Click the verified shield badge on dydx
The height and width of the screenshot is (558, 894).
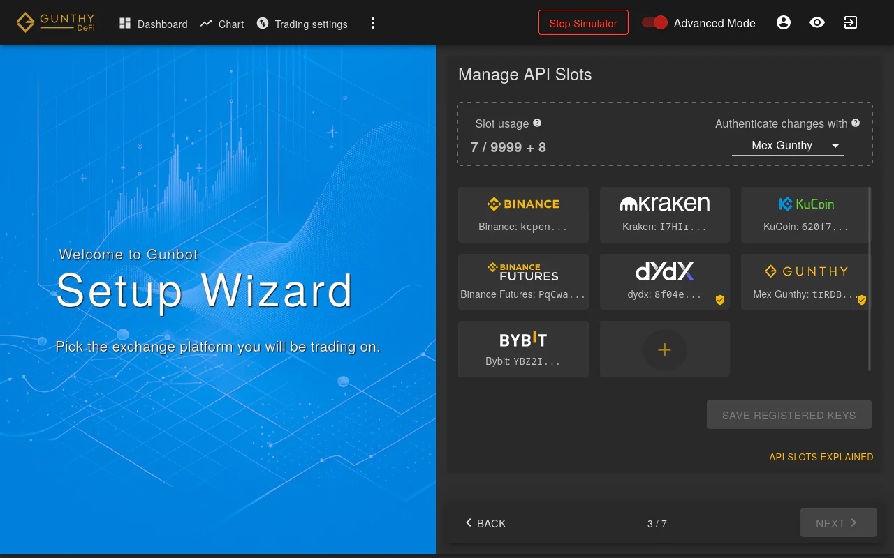[x=720, y=300]
